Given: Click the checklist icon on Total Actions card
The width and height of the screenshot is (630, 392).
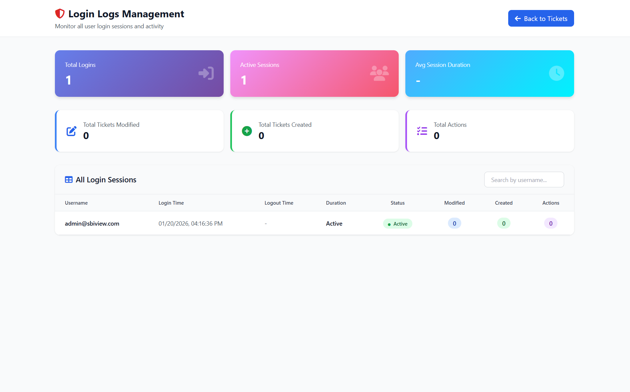Looking at the screenshot, I should [422, 131].
